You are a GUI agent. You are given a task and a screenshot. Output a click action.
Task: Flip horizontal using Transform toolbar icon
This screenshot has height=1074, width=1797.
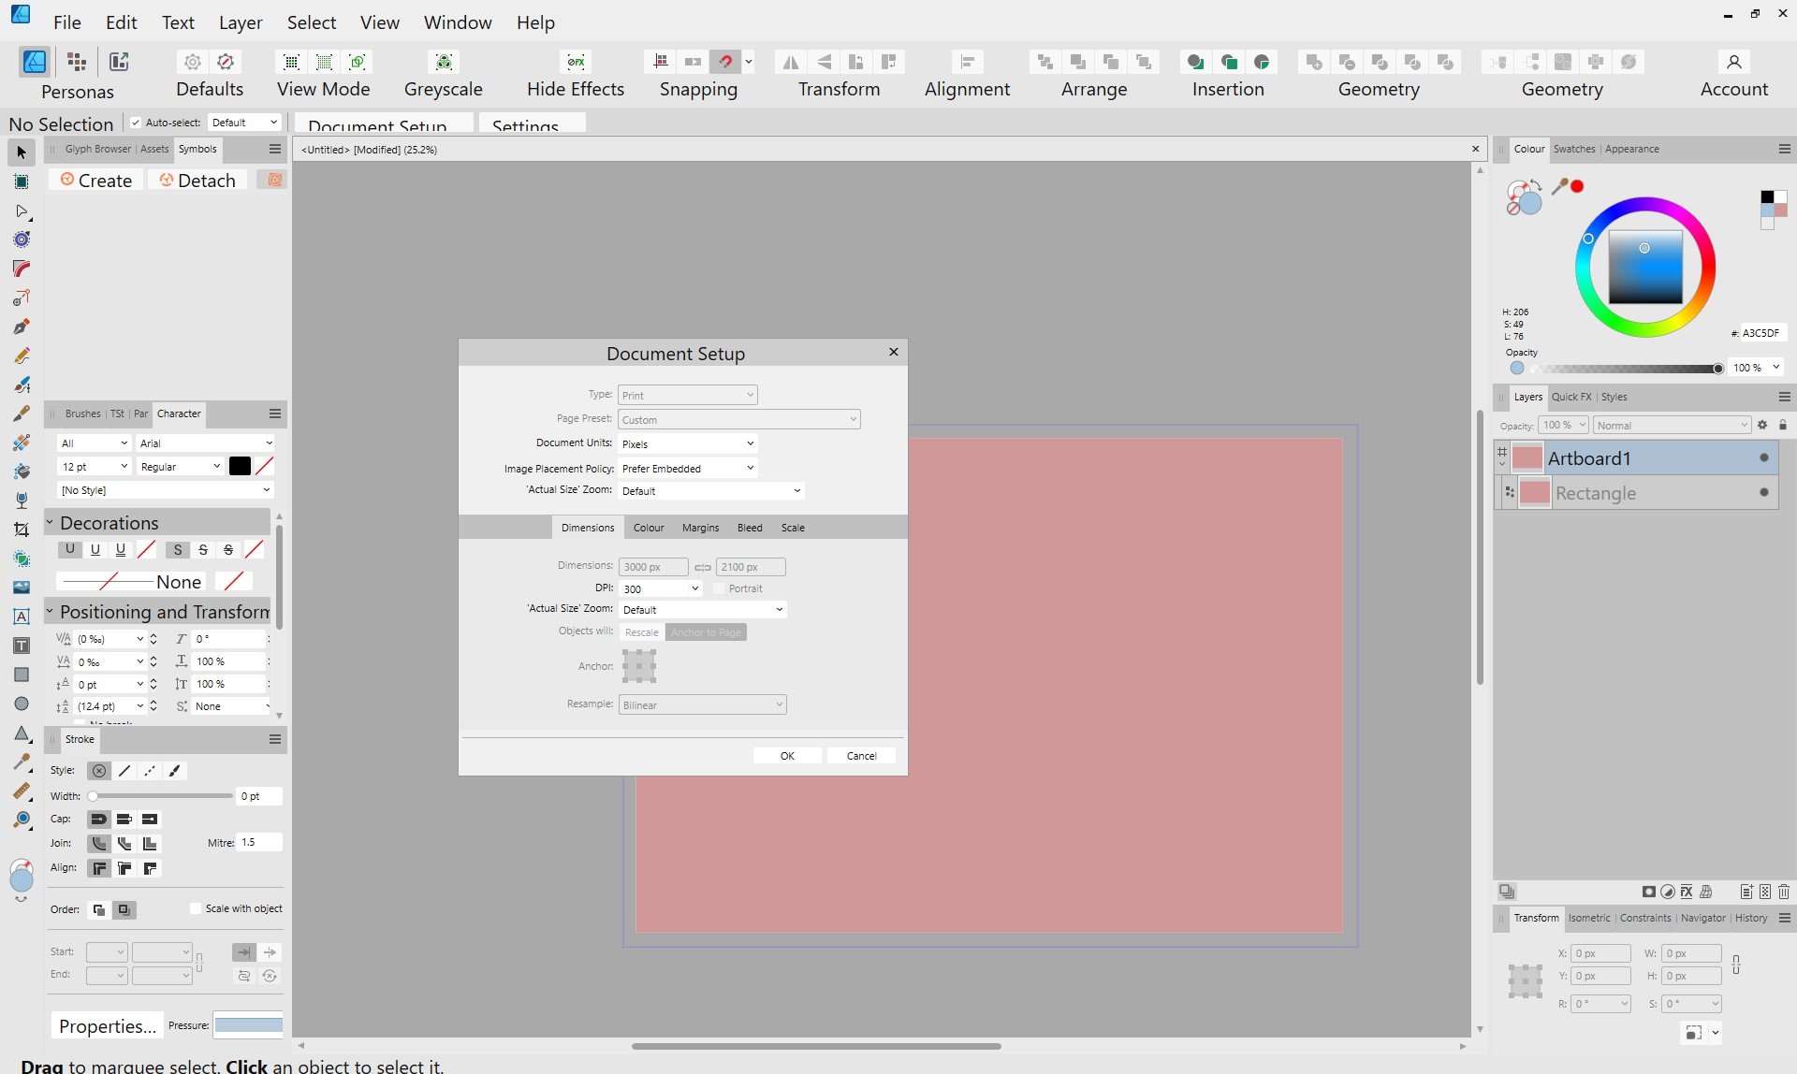pyautogui.click(x=791, y=62)
